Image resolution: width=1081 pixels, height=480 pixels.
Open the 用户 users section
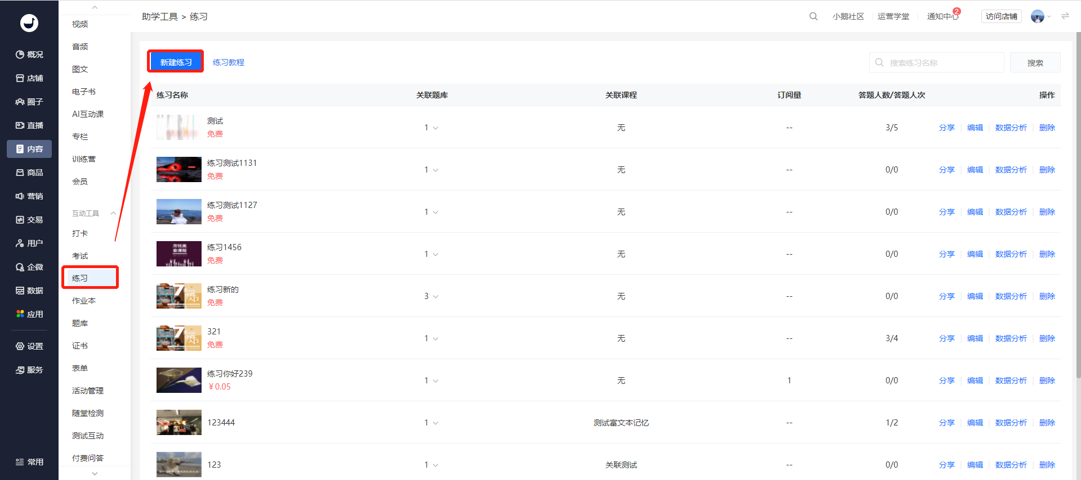point(29,243)
